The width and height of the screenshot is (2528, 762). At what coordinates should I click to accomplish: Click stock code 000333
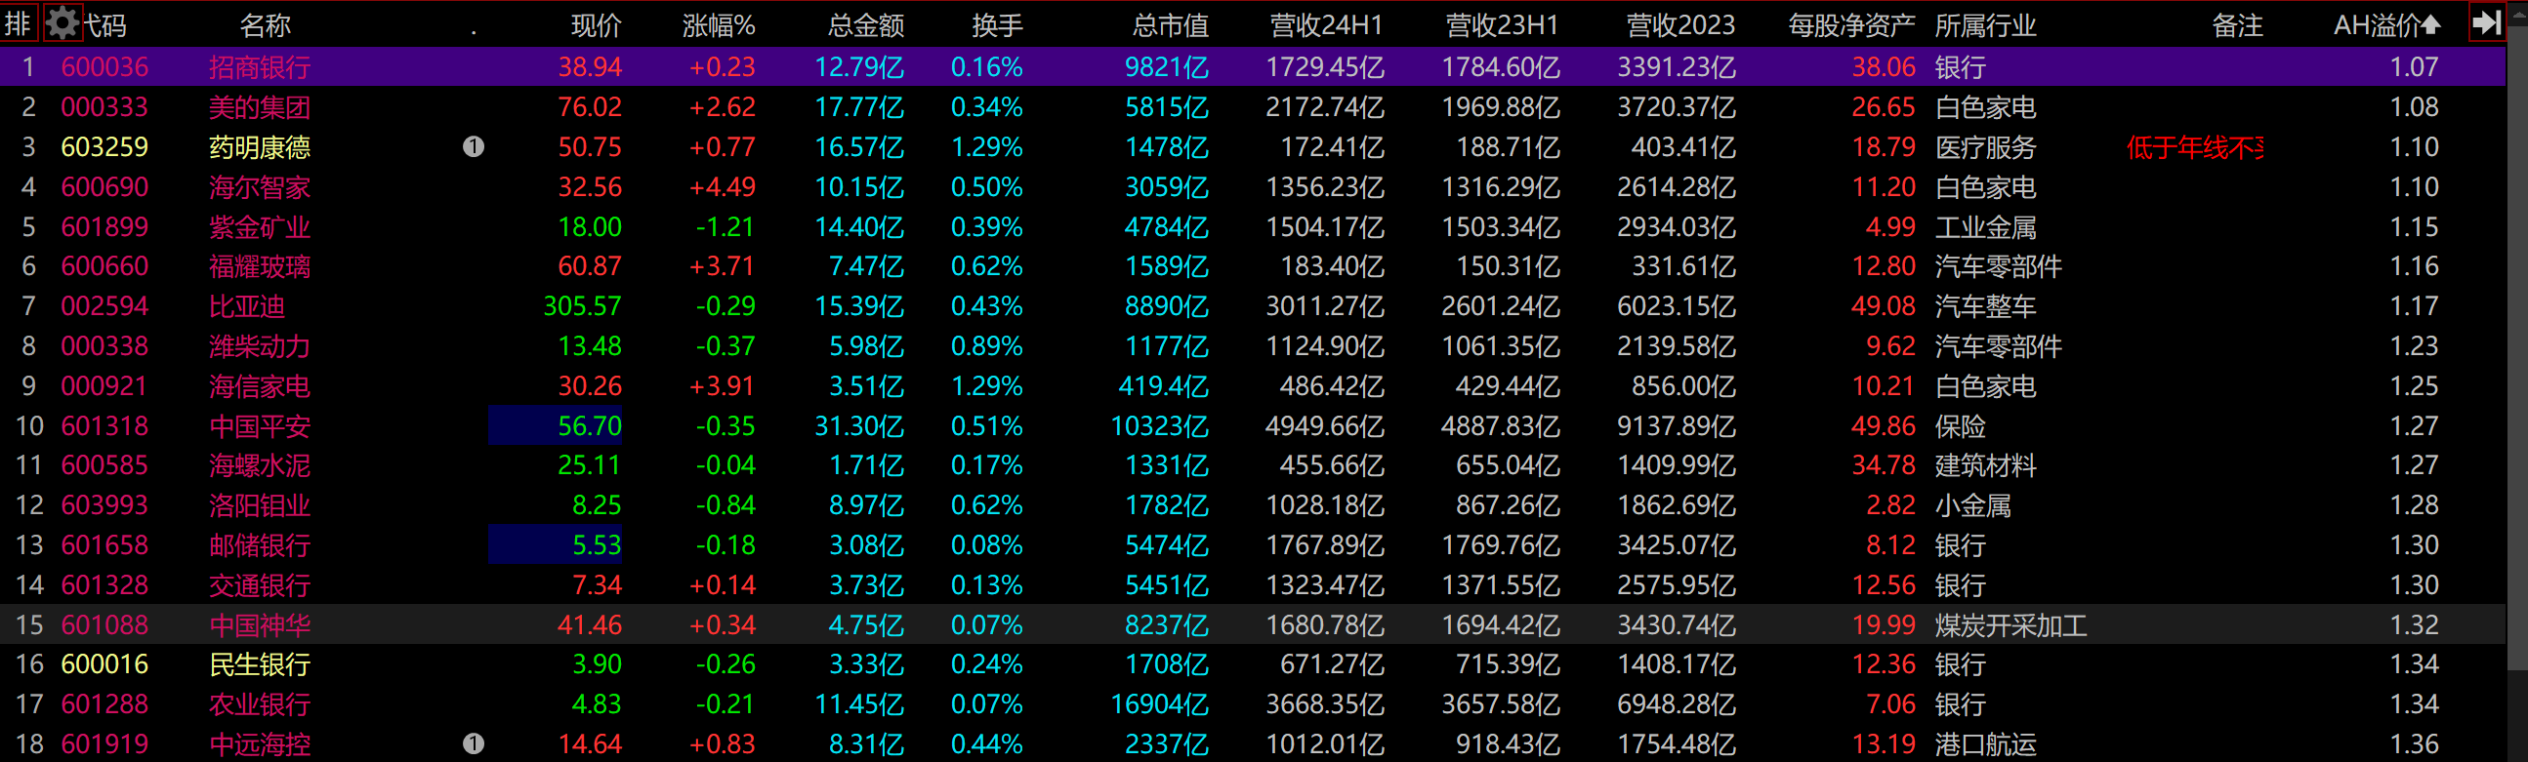[104, 107]
